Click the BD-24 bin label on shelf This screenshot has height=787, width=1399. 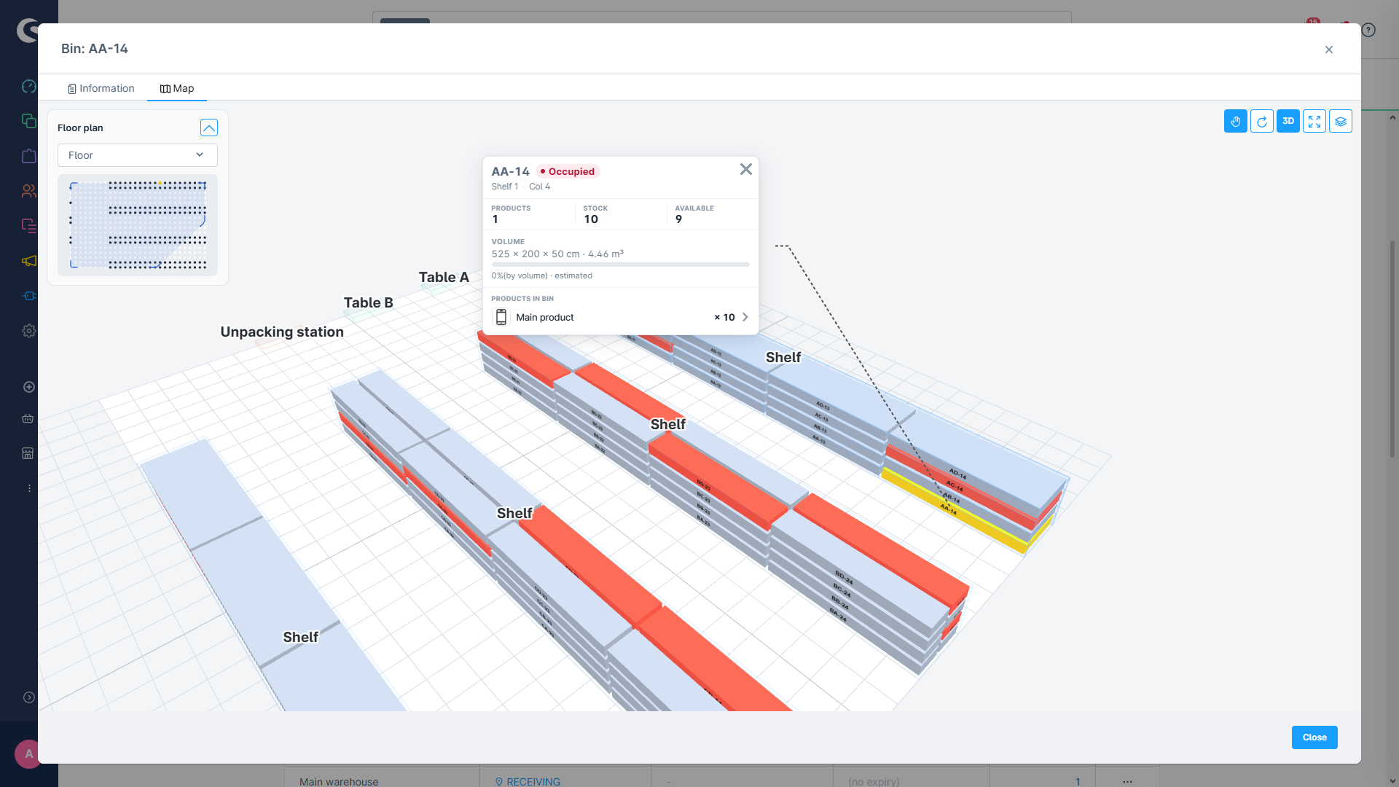click(844, 578)
